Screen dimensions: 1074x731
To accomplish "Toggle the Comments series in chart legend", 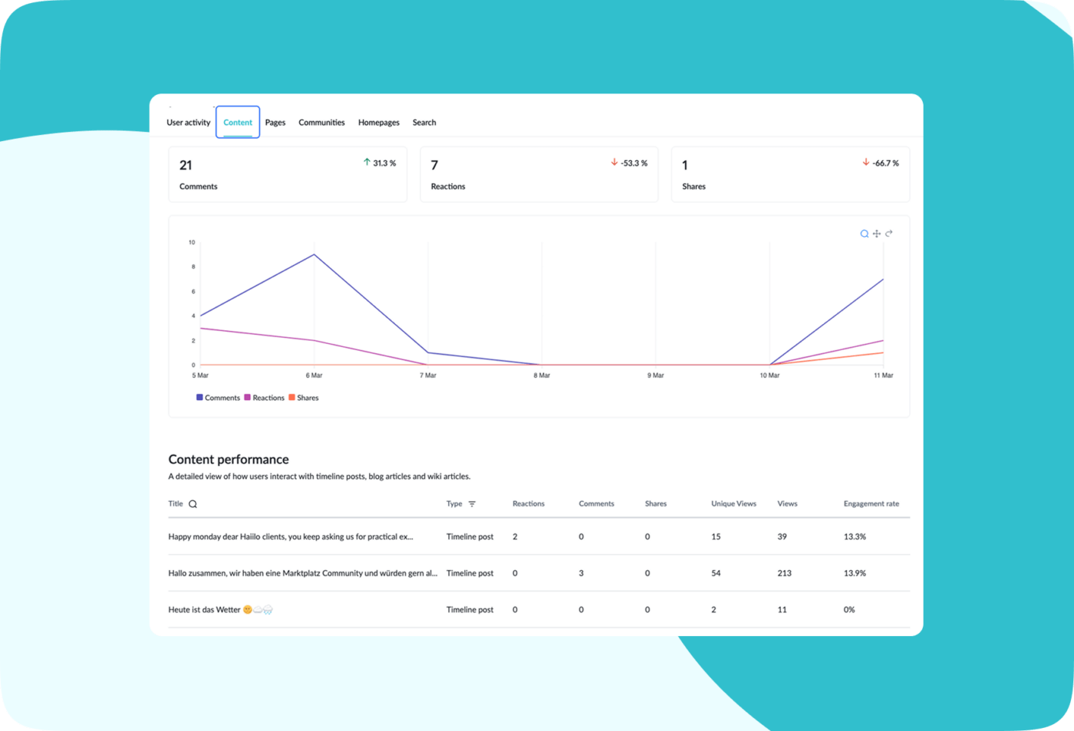I will pos(218,398).
